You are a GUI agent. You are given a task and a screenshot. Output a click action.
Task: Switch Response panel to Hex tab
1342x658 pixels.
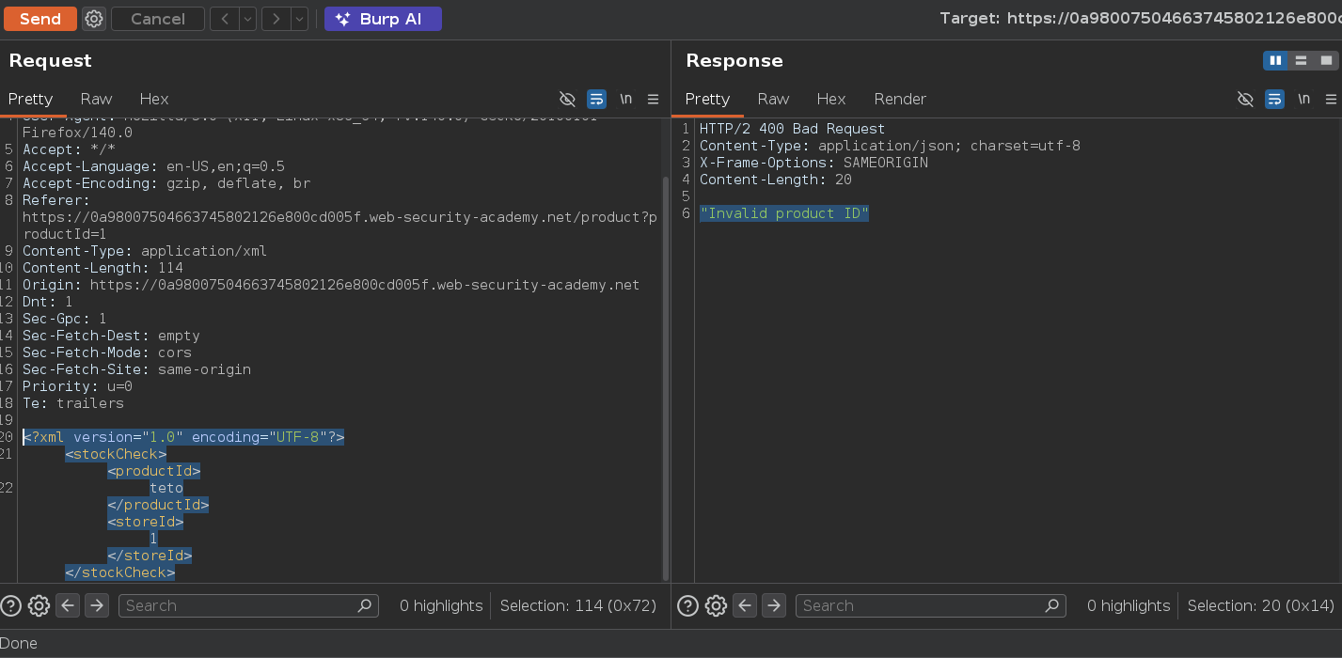(831, 99)
